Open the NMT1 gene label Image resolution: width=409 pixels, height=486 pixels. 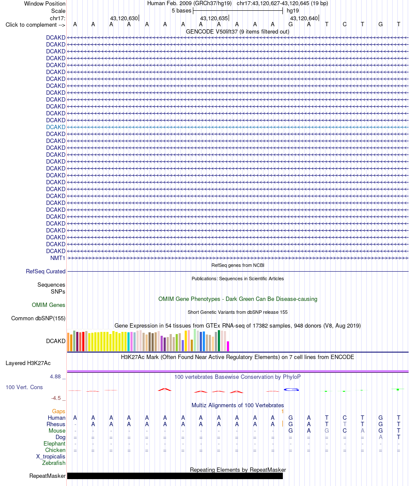pos(58,258)
